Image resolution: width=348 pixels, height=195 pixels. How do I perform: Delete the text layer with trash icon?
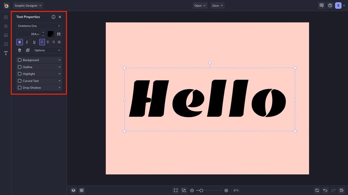click(x=20, y=50)
